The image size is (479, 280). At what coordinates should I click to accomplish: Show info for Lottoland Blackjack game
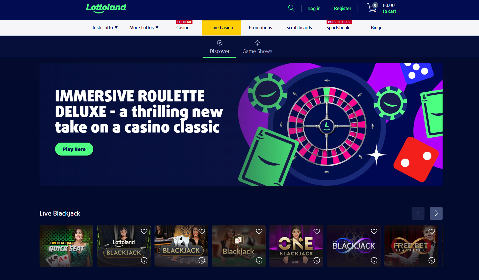[144, 260]
